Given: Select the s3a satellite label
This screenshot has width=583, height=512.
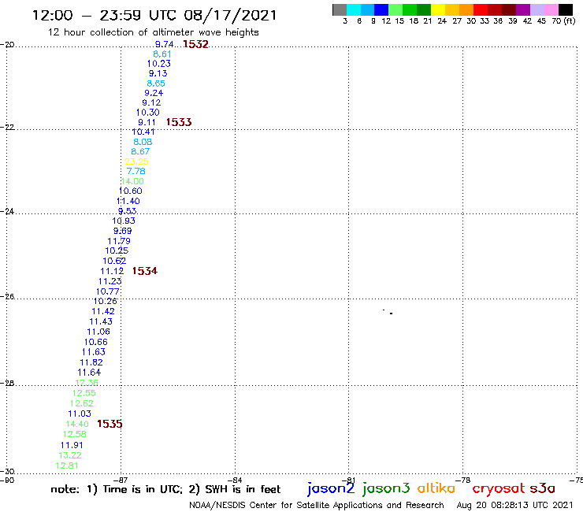Looking at the screenshot, I should [x=543, y=488].
